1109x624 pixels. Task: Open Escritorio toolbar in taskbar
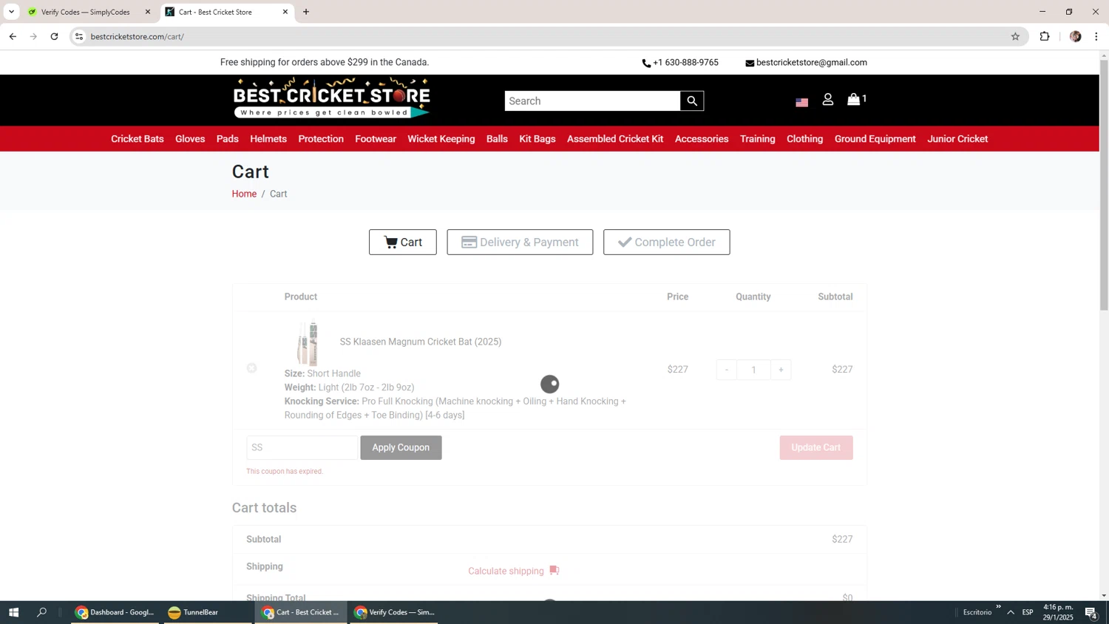[977, 612]
